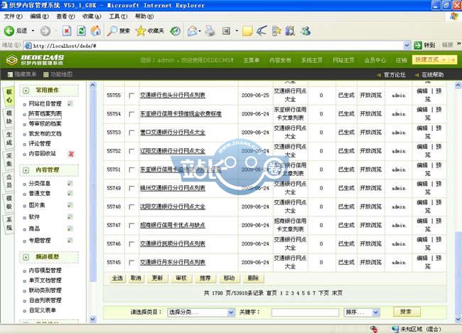Select the 核心 vertical side tab

point(9,96)
